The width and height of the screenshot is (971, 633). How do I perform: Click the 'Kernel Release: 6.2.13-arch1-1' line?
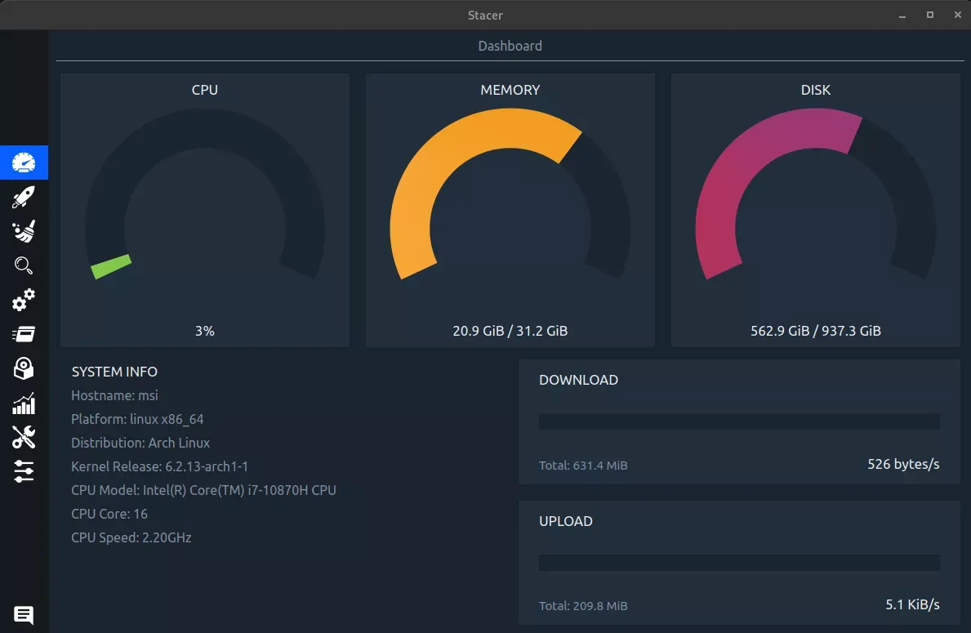(x=160, y=466)
